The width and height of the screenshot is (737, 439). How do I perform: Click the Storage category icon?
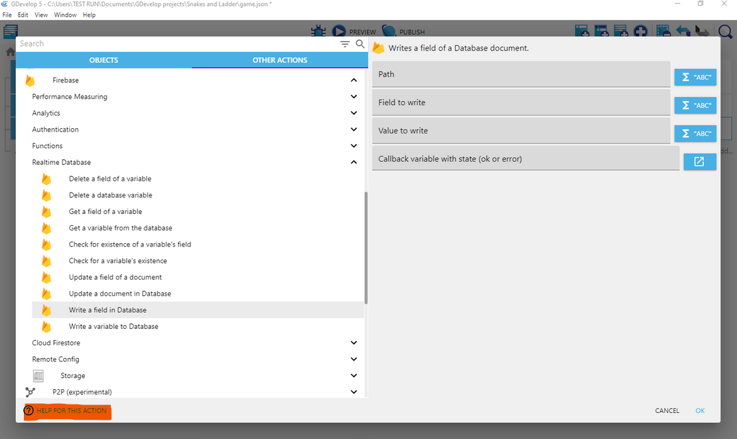click(x=38, y=375)
